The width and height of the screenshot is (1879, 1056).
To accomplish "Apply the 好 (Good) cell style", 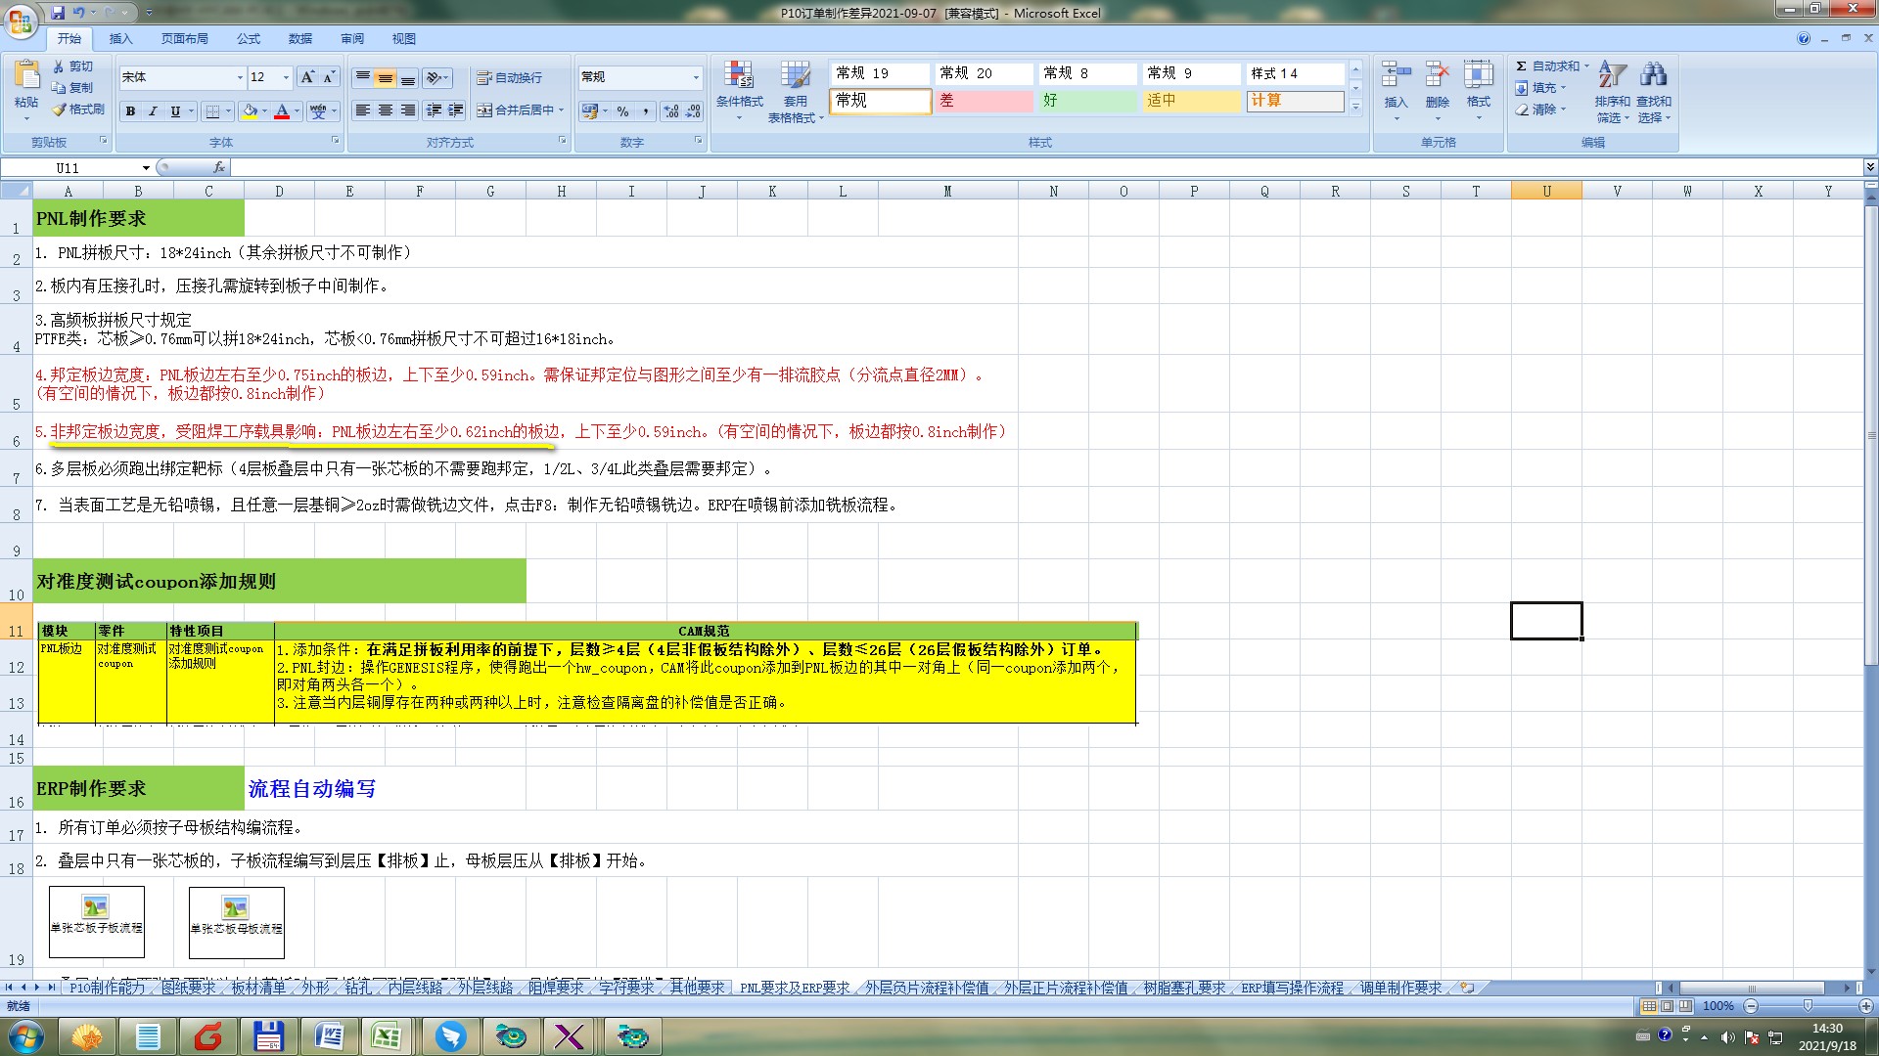I will 1086,101.
